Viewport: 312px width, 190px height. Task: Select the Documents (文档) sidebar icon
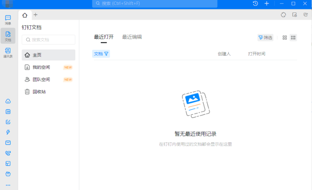(x=8, y=36)
